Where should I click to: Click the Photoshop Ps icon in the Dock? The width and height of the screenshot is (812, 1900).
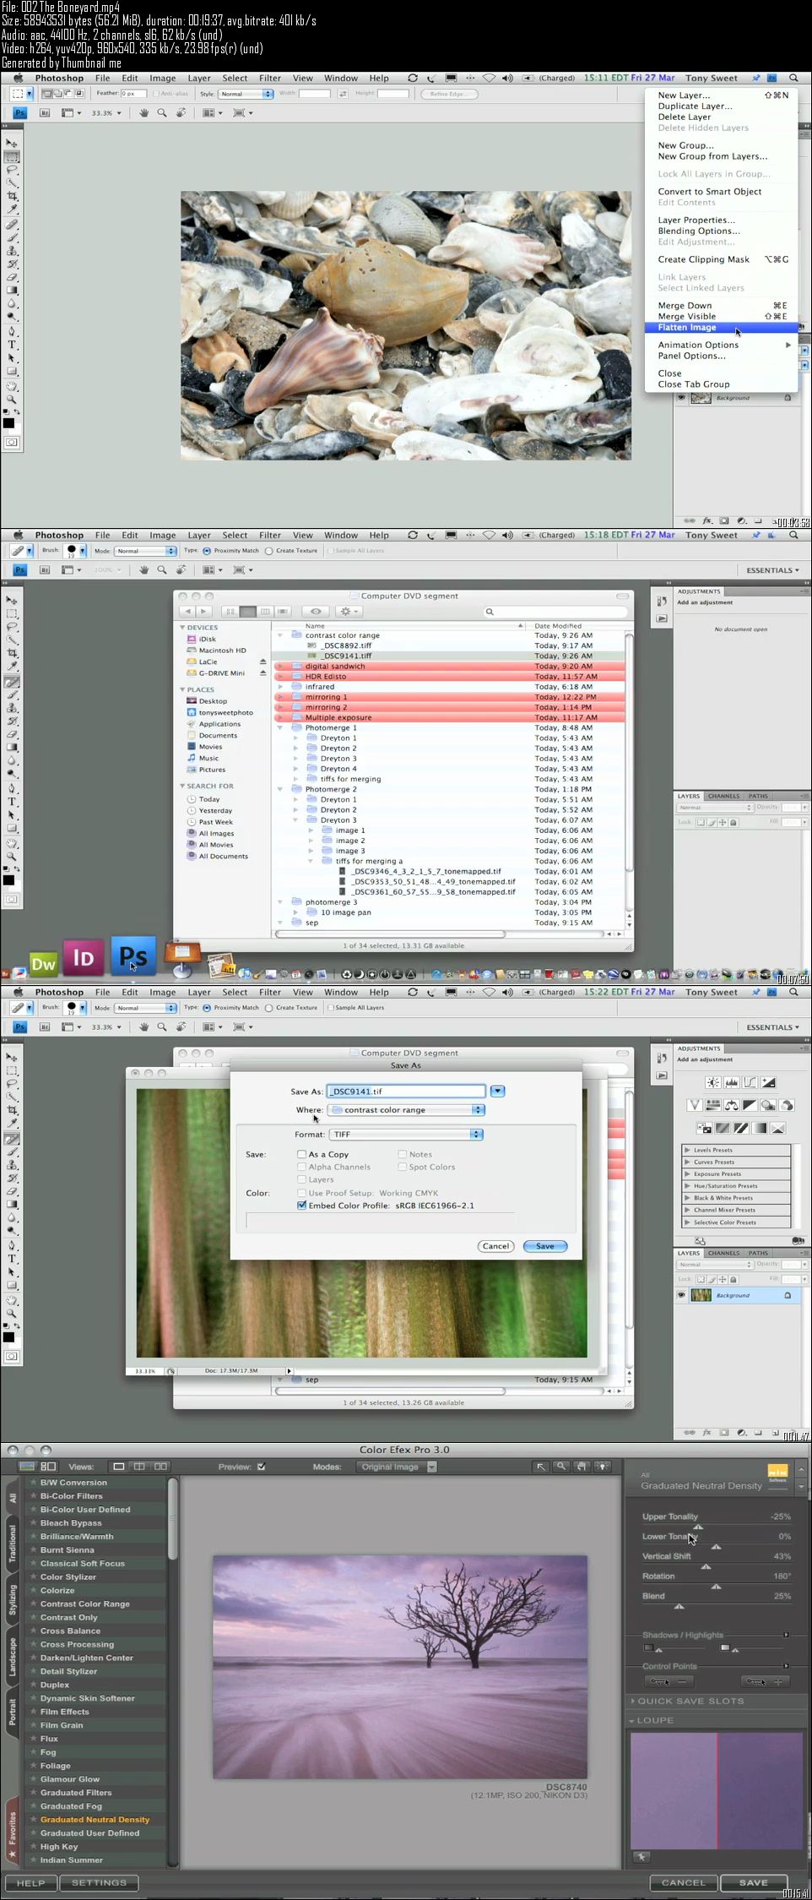click(x=133, y=955)
